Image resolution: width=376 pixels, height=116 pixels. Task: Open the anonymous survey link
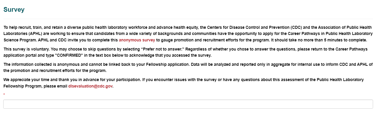[x=137, y=40]
